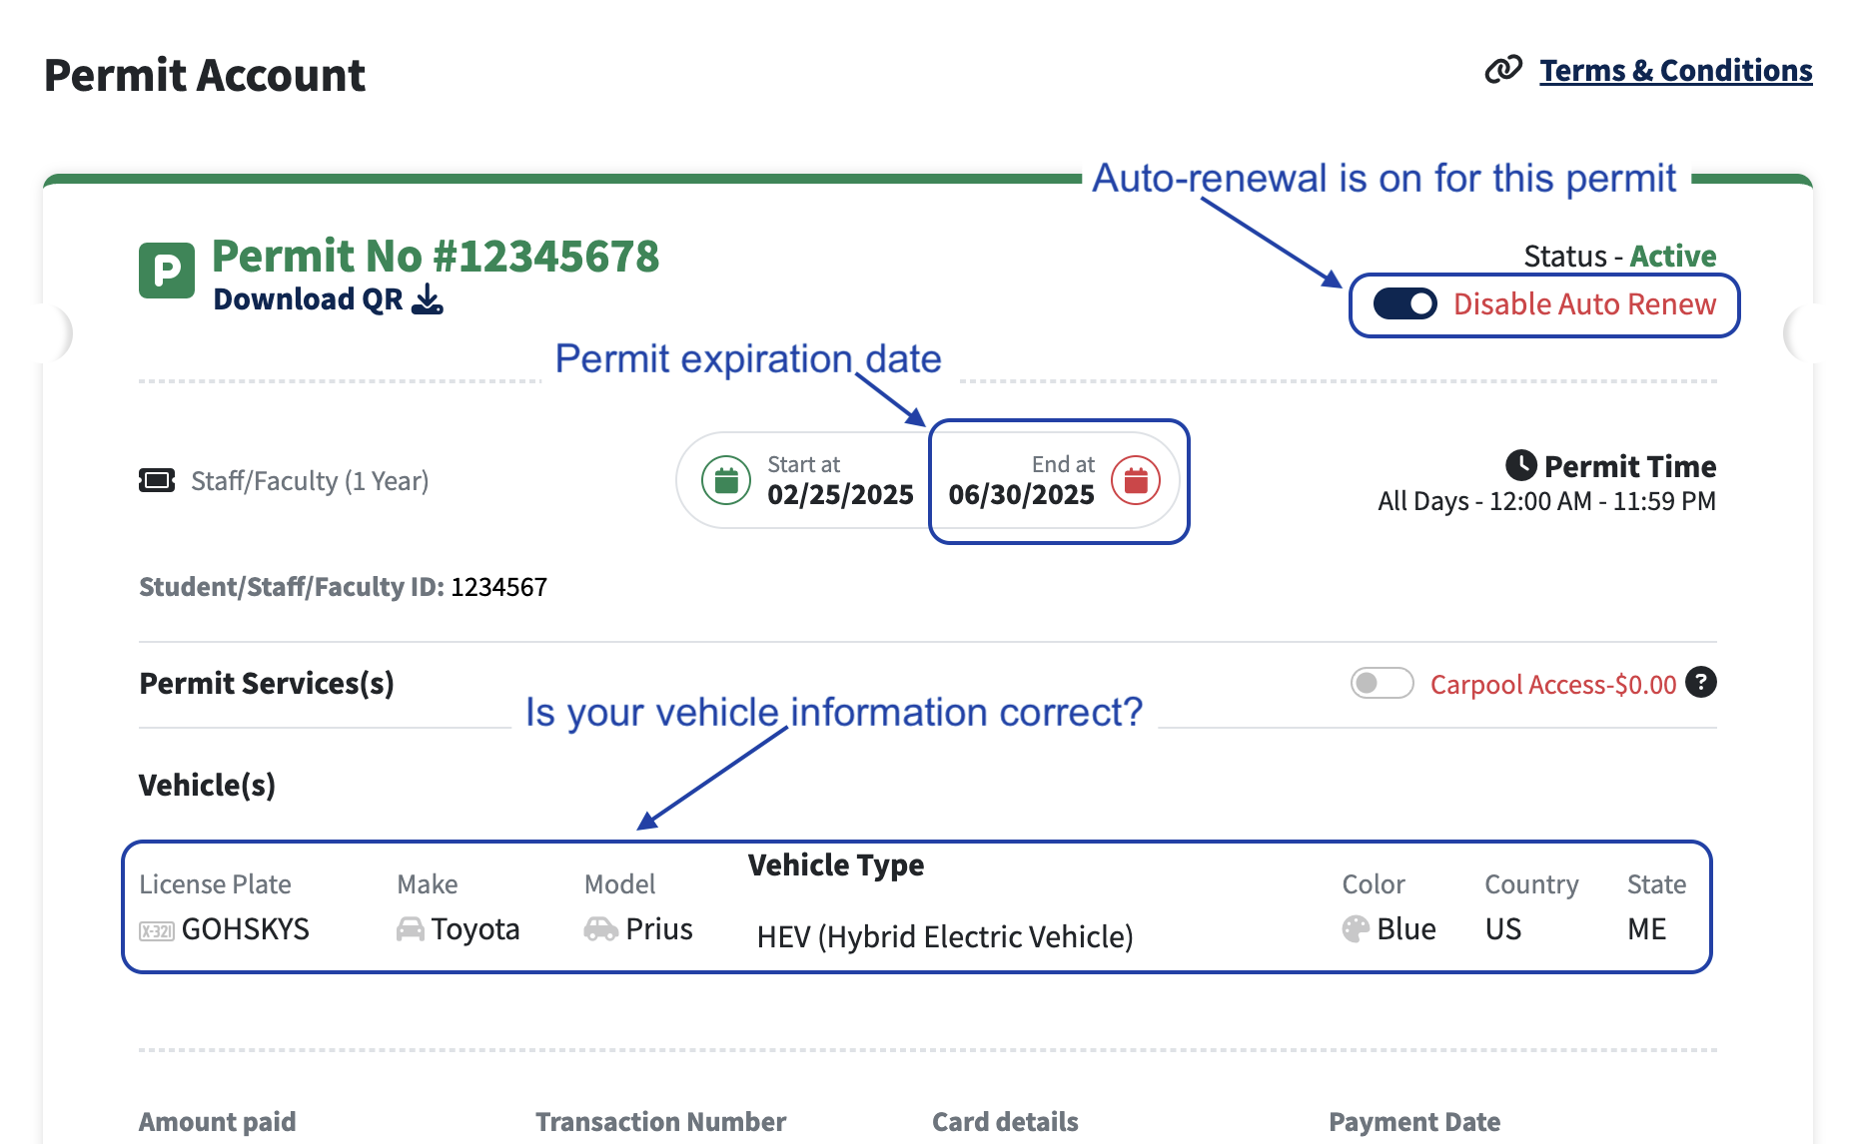Image resolution: width=1854 pixels, height=1144 pixels.
Task: Click the green parking P permit icon
Action: pos(167,271)
